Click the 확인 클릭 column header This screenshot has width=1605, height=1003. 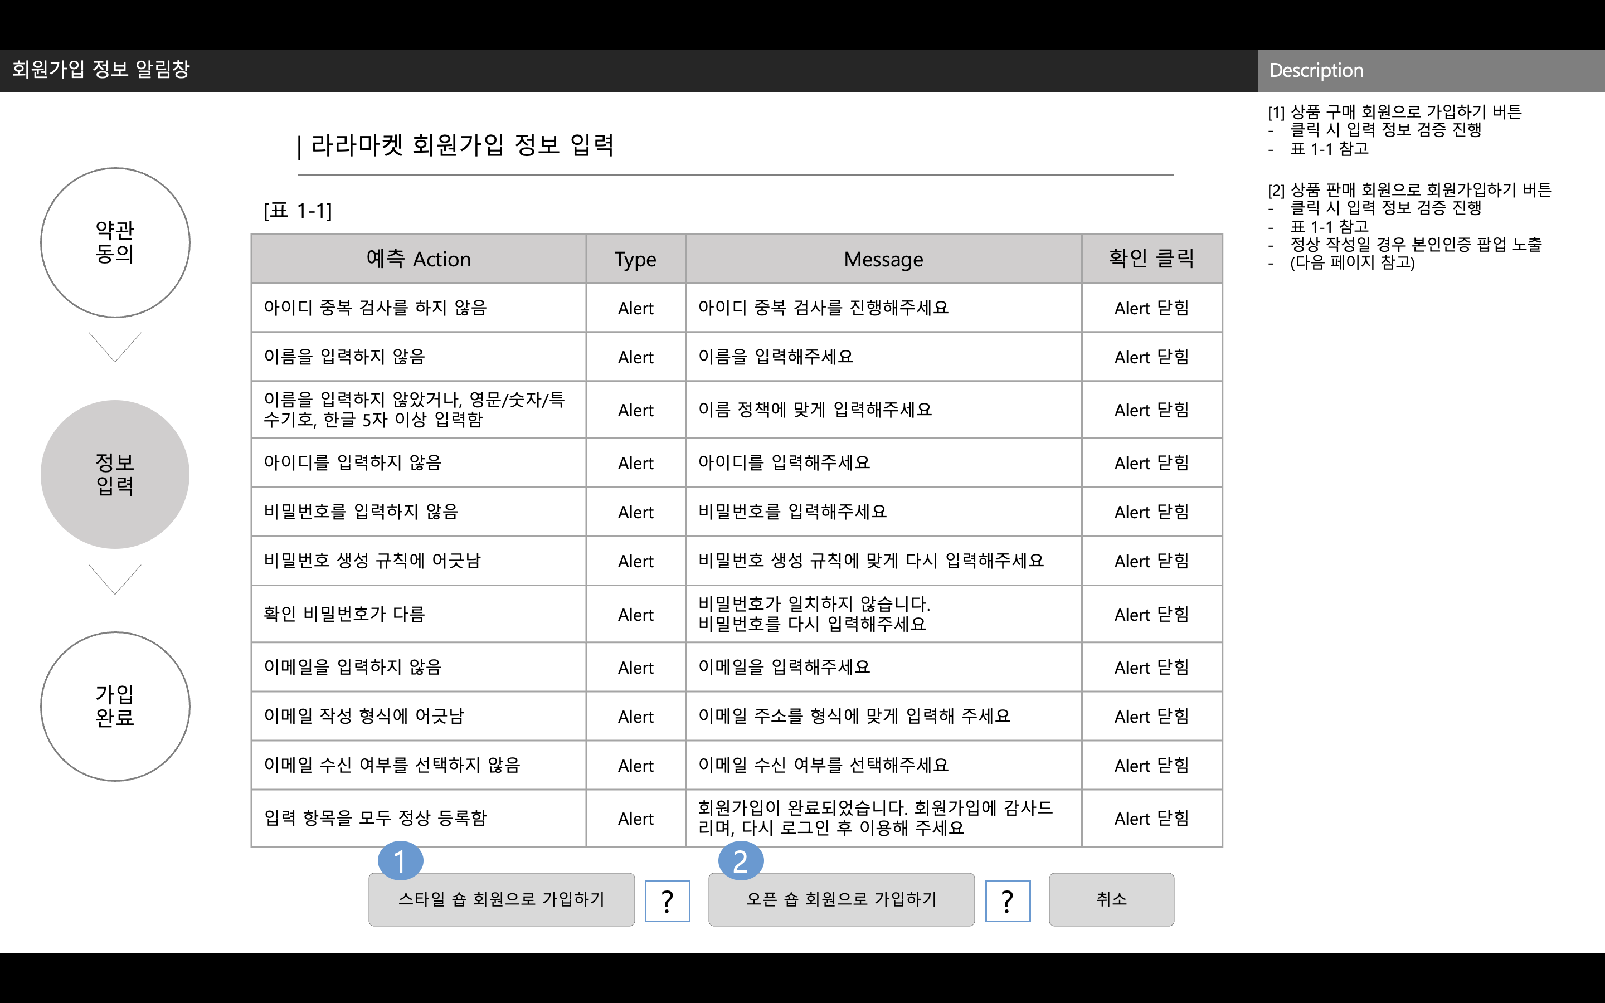coord(1151,259)
